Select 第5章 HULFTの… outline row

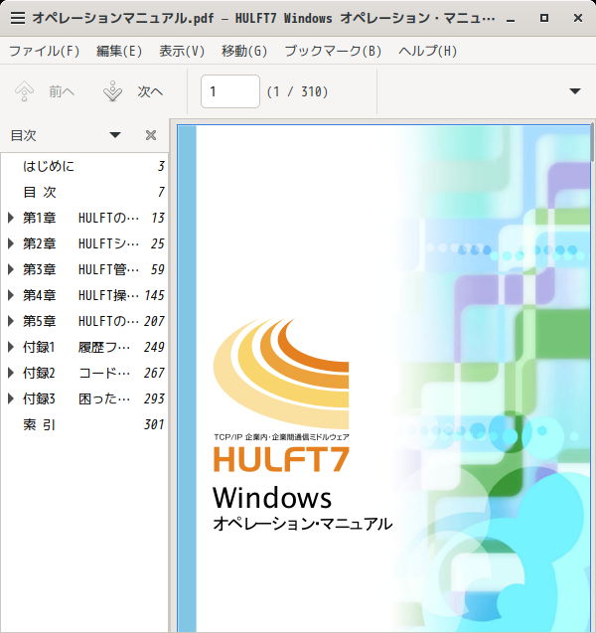coord(83,321)
